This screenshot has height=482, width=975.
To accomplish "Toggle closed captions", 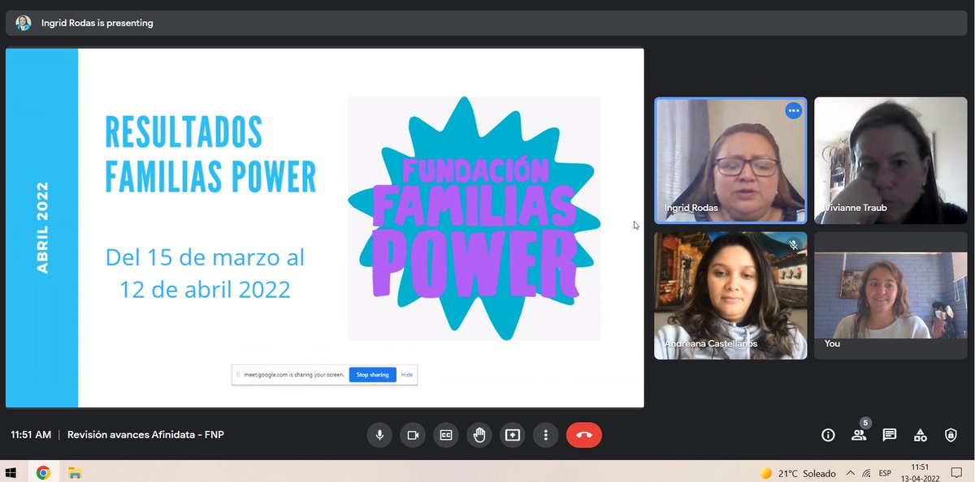I will (445, 435).
